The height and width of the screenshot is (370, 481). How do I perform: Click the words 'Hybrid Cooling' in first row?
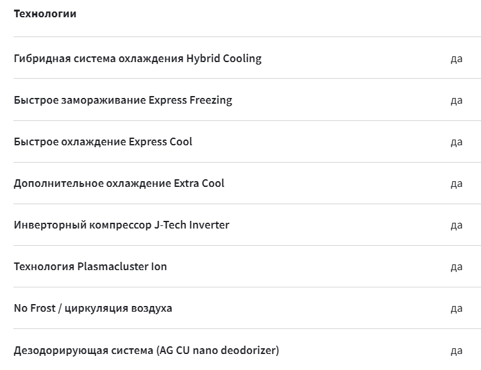point(224,58)
